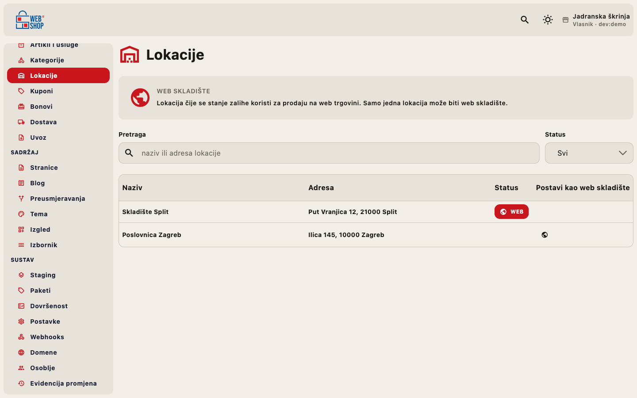Focus the location search input field
The width and height of the screenshot is (637, 398).
[329, 153]
